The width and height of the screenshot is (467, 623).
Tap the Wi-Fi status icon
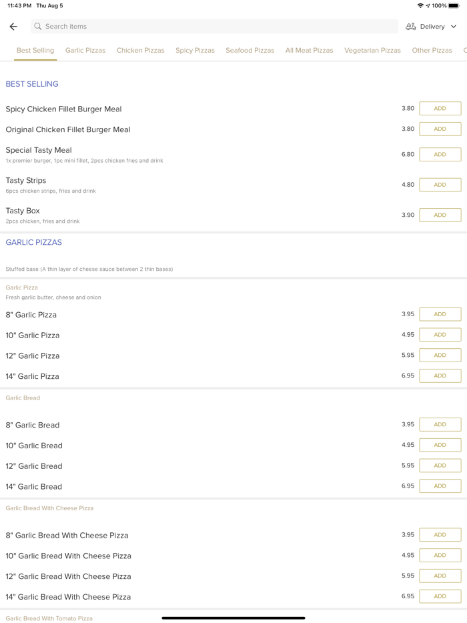click(420, 6)
